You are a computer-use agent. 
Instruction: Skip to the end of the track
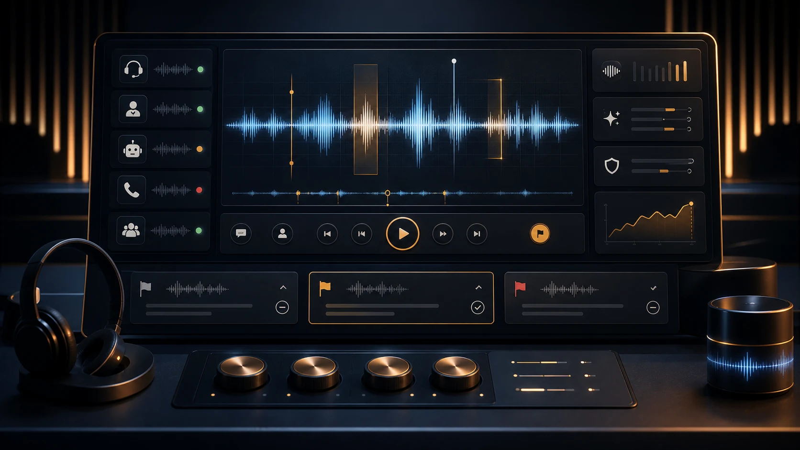tap(477, 234)
